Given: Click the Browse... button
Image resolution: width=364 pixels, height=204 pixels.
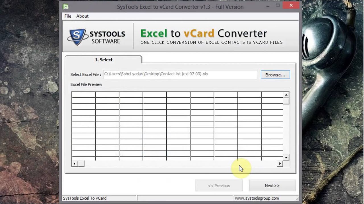Looking at the screenshot, I should coord(275,75).
